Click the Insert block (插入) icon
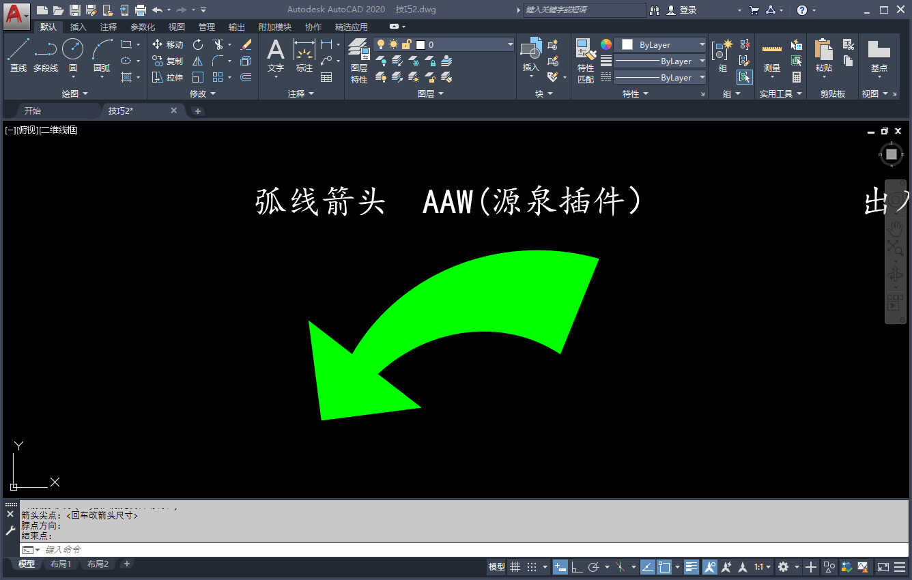Image resolution: width=912 pixels, height=580 pixels. point(531,56)
